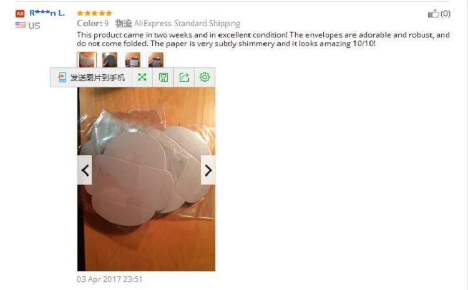
Task: Select the first review thumbnail
Action: pos(87,60)
